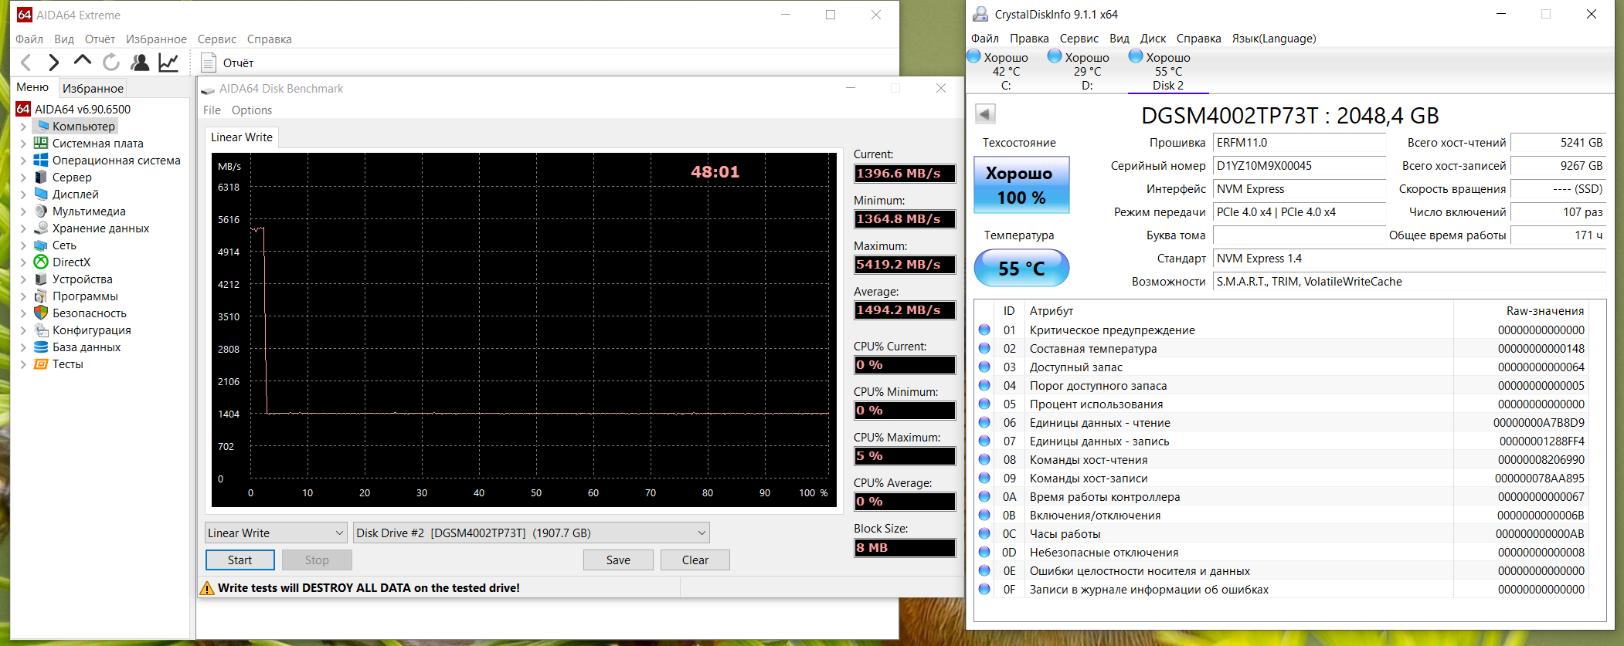Viewport: 1624px width, 646px height.
Task: Select the Linear Write tab
Action: point(242,137)
